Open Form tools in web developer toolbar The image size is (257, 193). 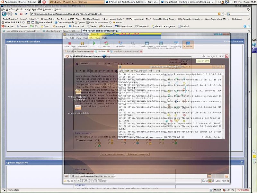[x=45, y=26]
